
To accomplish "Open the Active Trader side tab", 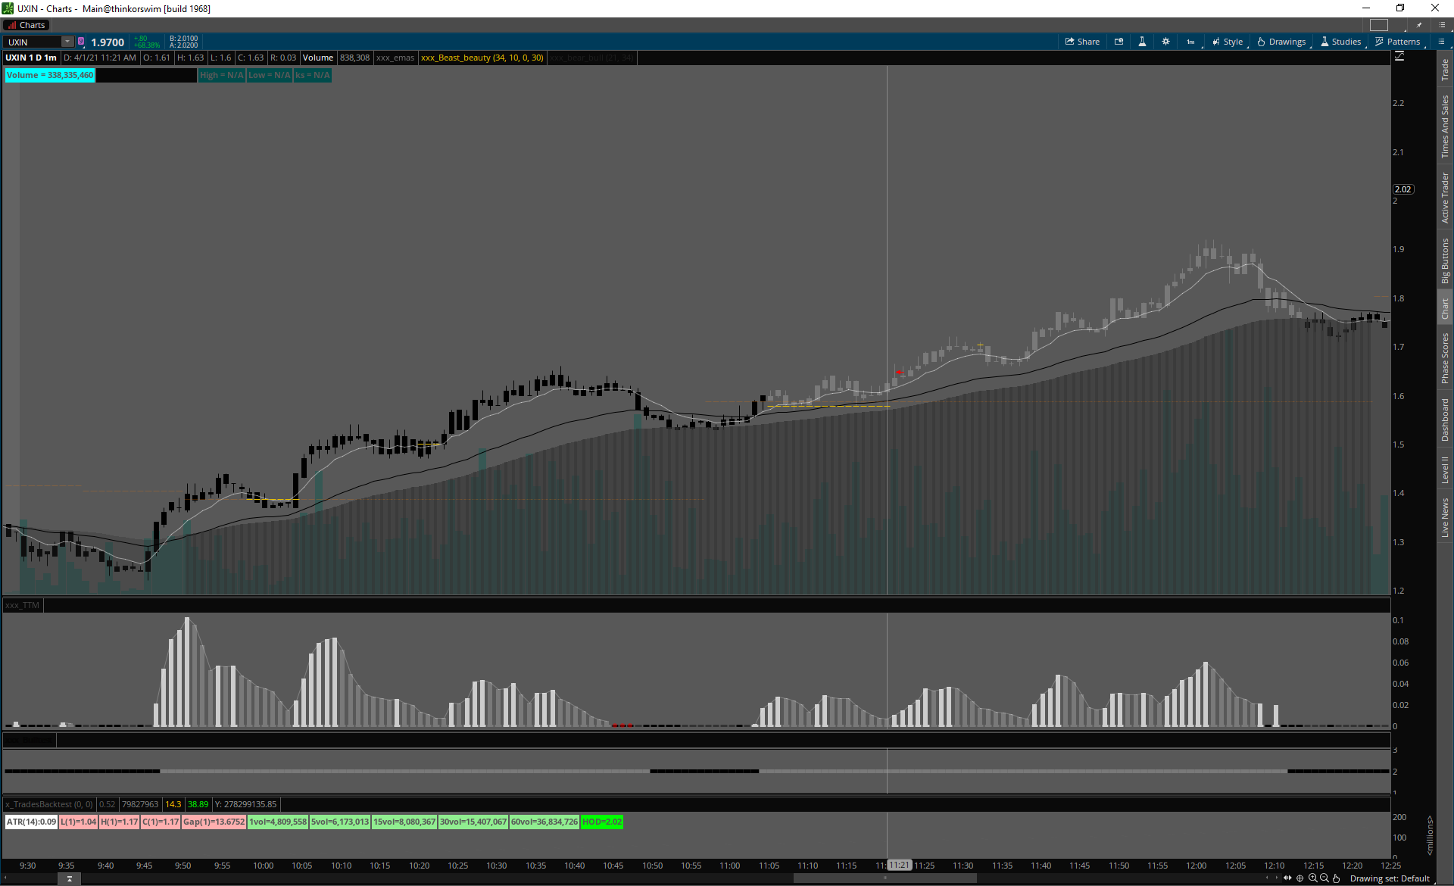I will (1445, 198).
